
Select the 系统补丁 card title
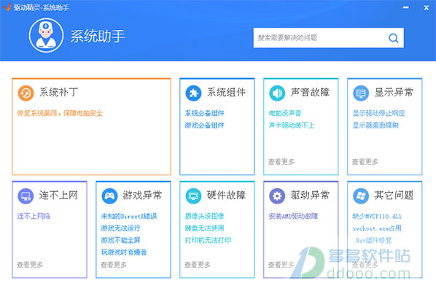(58, 93)
